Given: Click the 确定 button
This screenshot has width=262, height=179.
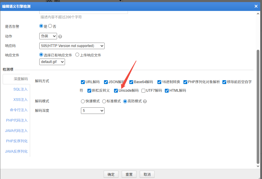Looking at the screenshot, I should (111, 174).
